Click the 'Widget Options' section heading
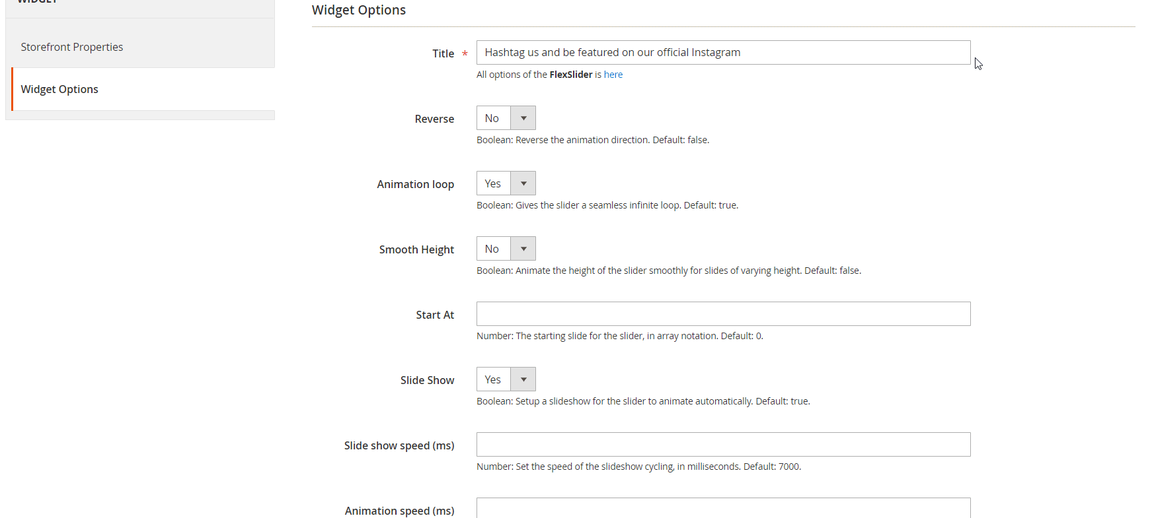This screenshot has height=518, width=1150. 359,10
